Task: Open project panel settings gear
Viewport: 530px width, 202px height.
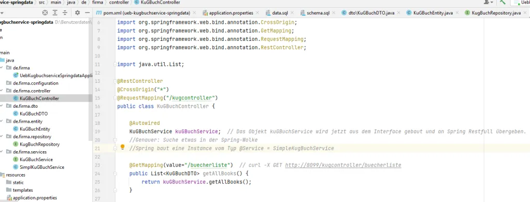Action: [77, 12]
